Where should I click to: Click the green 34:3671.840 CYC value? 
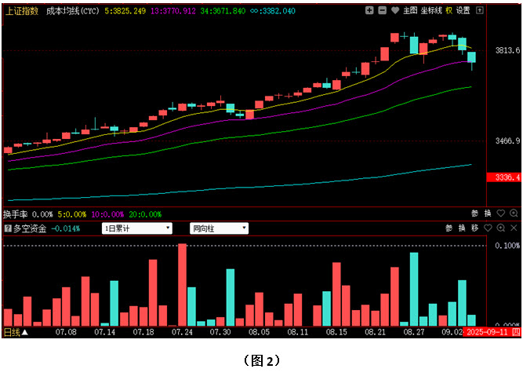point(223,11)
